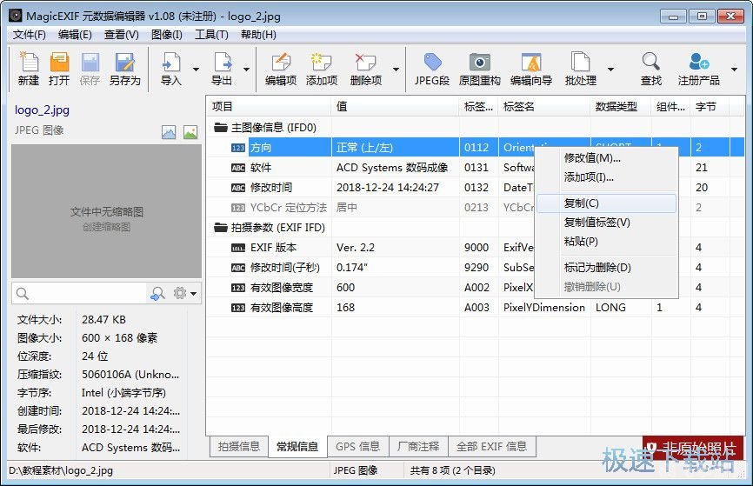Click the type icon of EXIF 版本 row
The image size is (753, 486).
click(x=238, y=248)
